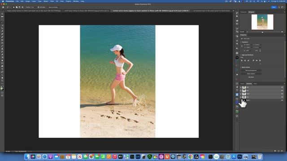Open Channels panel flyout menu
The image size is (287, 161).
pyautogui.click(x=284, y=84)
